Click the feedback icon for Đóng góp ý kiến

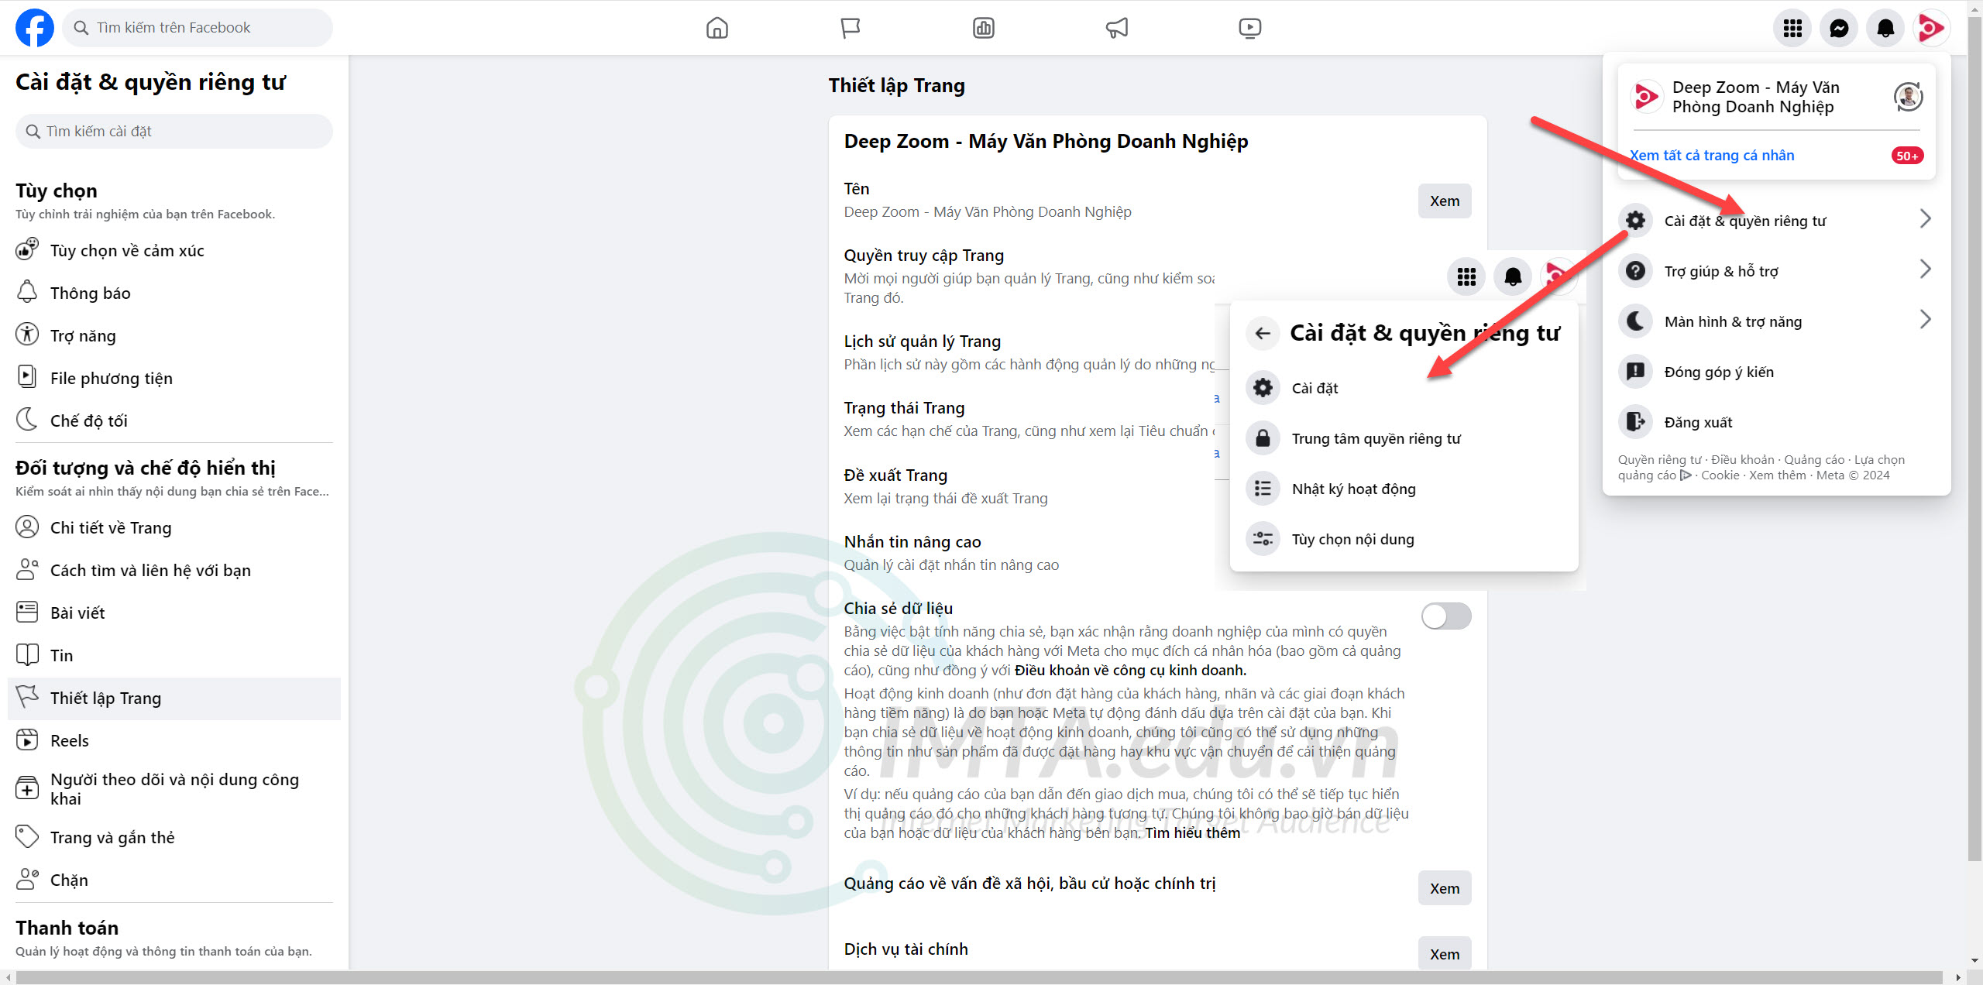[1635, 371]
